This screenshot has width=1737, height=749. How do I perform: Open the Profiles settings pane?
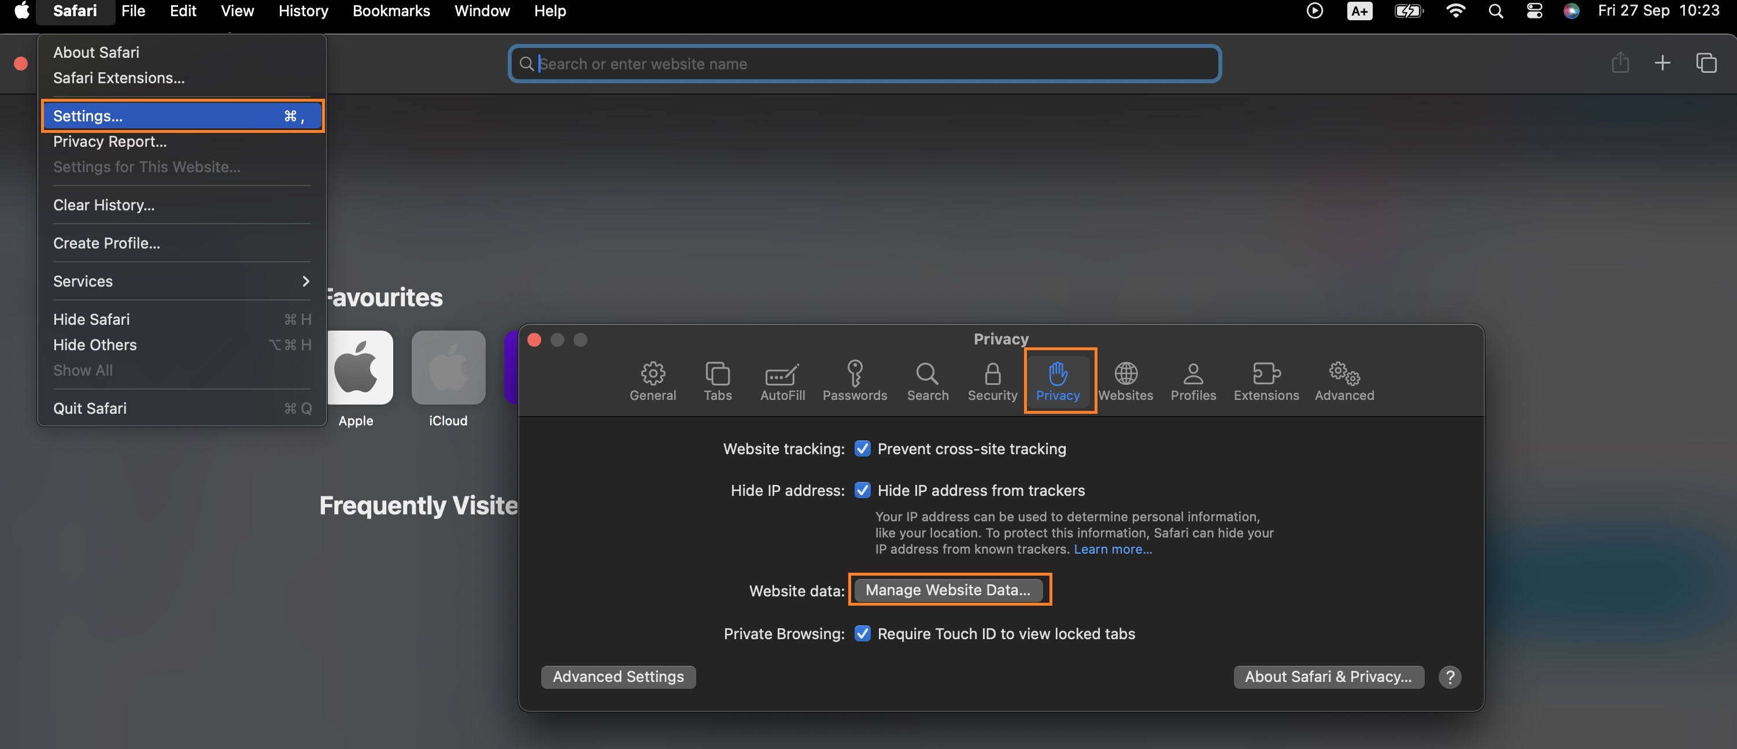click(1193, 381)
